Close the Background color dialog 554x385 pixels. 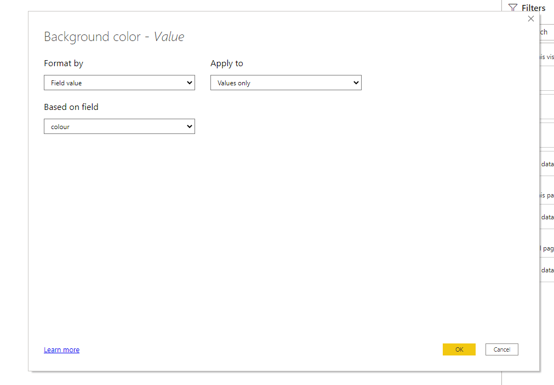530,19
